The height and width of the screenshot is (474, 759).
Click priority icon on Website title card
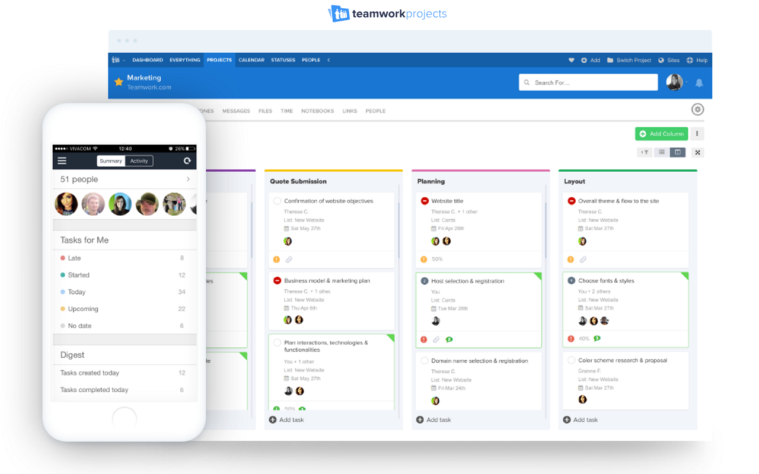423,260
